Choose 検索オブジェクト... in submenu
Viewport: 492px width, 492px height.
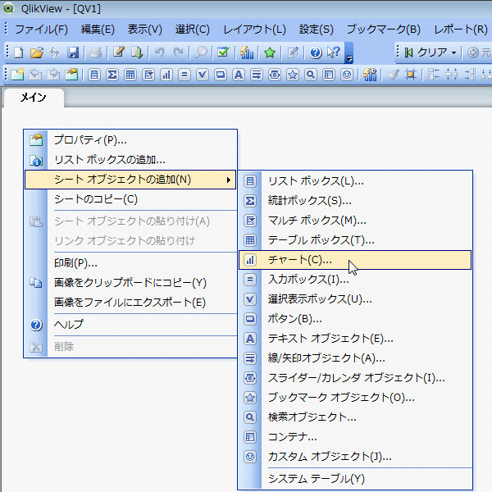point(355,417)
